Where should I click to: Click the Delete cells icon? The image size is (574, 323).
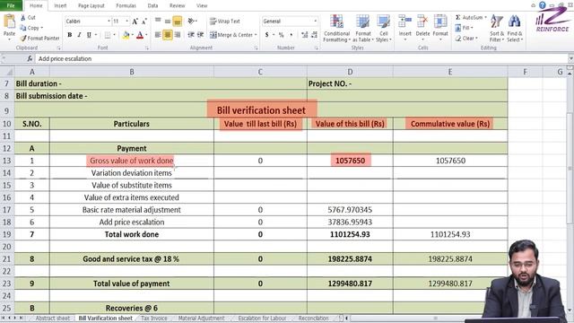(x=422, y=22)
